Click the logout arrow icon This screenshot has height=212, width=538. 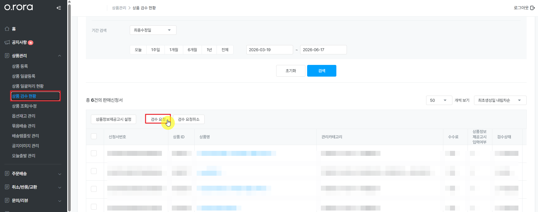(532, 8)
